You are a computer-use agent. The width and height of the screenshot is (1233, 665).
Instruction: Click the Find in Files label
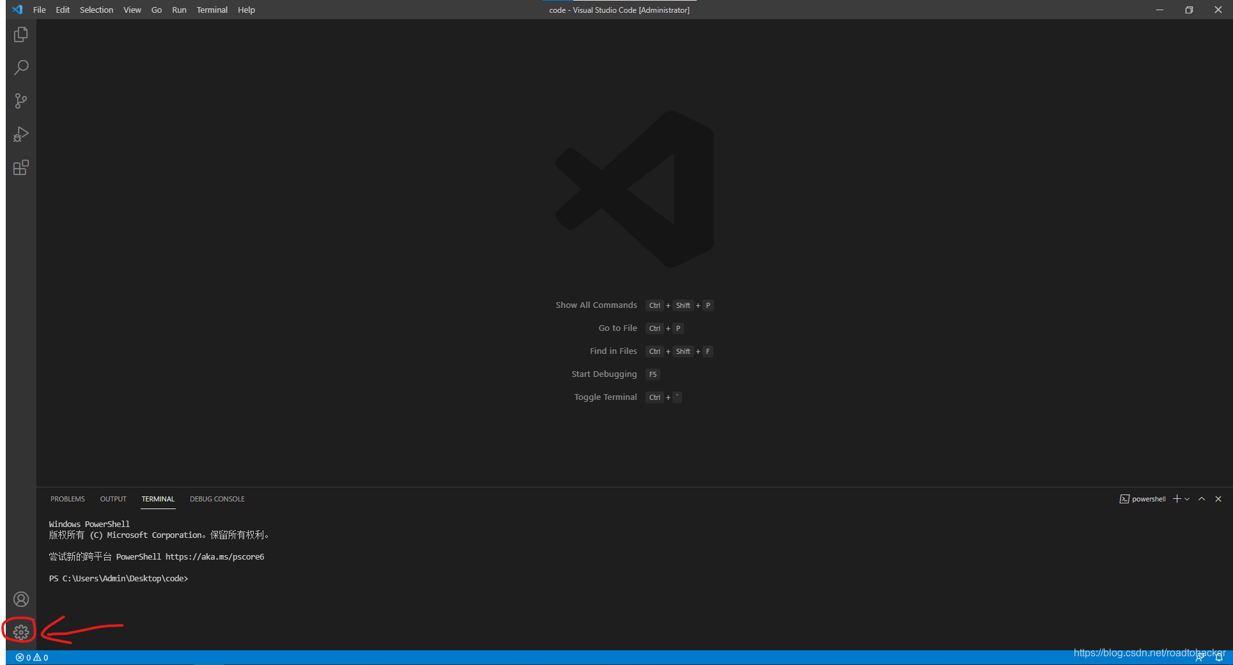614,351
